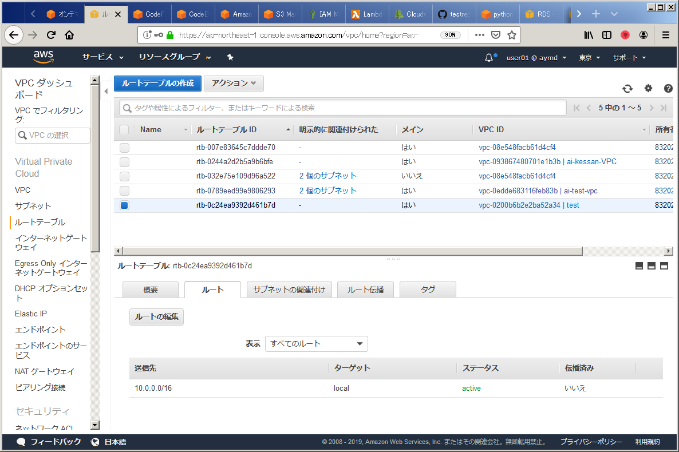
Task: Check the rtb-0244a2d2b5a9b6bfe row checkbox
Action: (124, 162)
